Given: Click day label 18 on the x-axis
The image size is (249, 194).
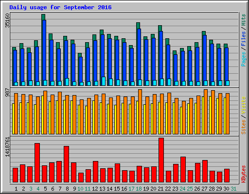Looking at the screenshot, I should click(x=139, y=189).
